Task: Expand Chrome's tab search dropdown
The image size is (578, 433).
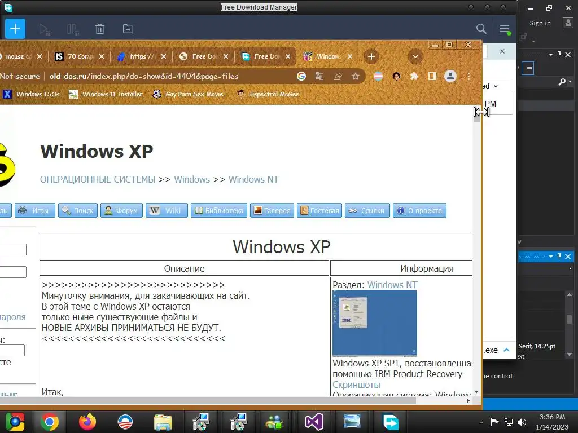Action: tap(415, 56)
